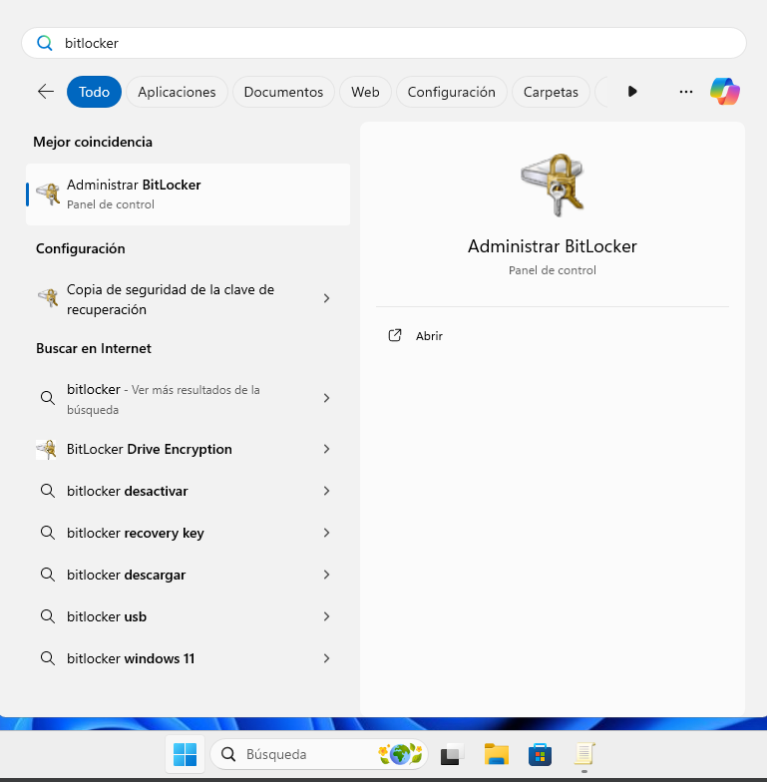
Task: Click Task View icon on taskbar
Action: (452, 754)
